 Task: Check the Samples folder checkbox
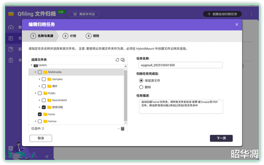coord(44,79)
